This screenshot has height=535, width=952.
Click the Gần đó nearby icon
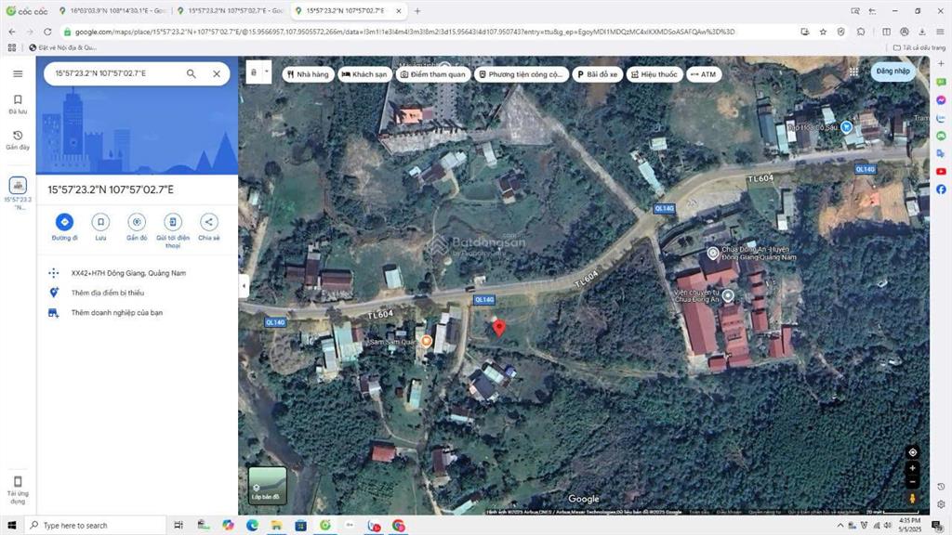tap(137, 222)
